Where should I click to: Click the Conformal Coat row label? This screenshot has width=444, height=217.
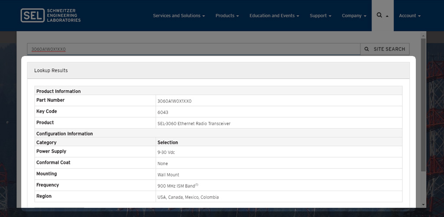[x=53, y=162]
